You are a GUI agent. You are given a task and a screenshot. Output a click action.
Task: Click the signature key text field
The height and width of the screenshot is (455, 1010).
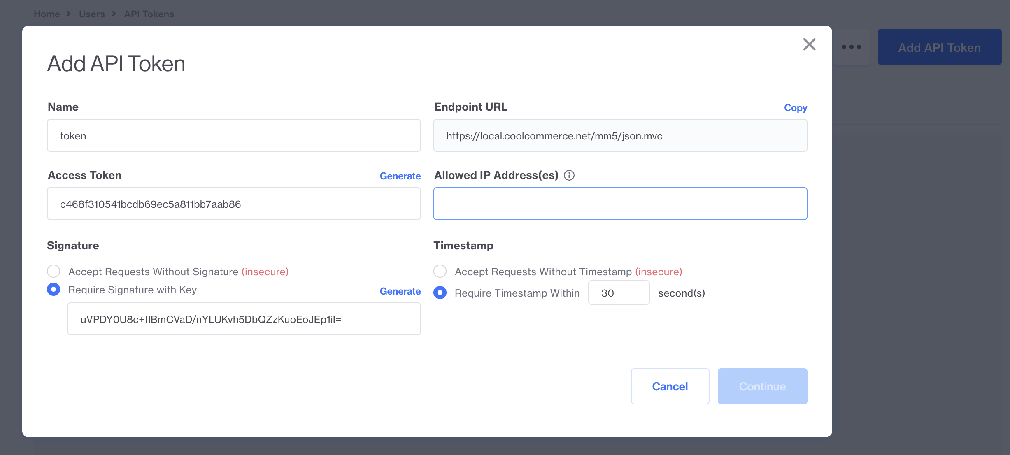(244, 319)
